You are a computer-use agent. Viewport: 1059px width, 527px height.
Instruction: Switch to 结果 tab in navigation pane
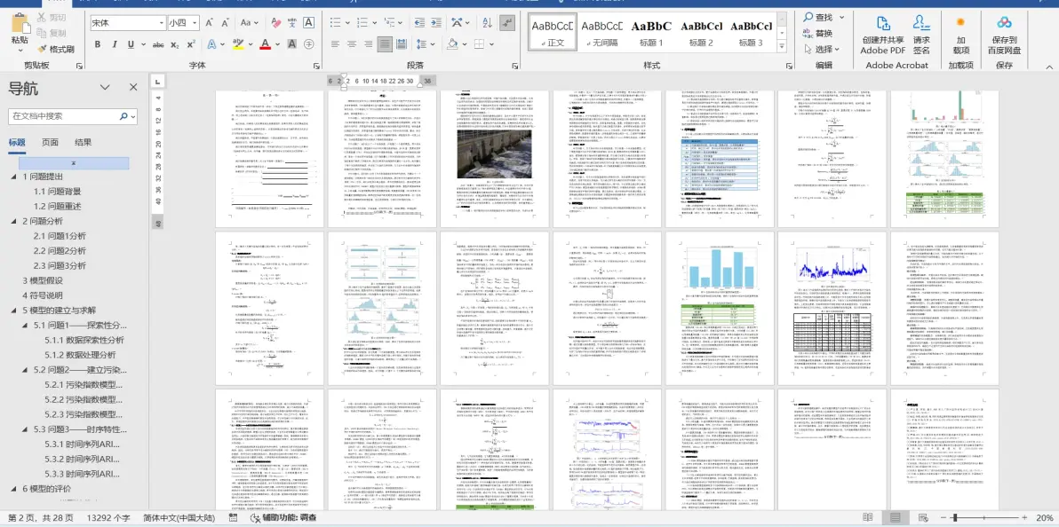84,142
